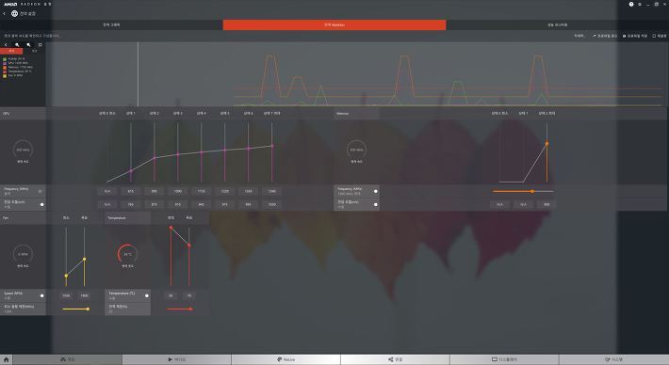The height and width of the screenshot is (365, 669).
Task: Click the fan target yellow curve point
Action: click(84, 259)
